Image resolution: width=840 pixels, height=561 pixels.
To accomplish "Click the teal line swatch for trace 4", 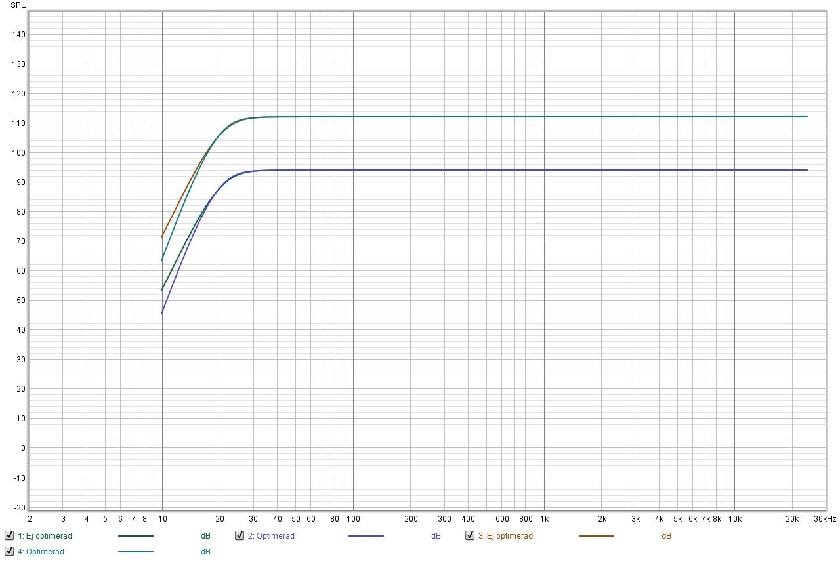I will pos(136,552).
